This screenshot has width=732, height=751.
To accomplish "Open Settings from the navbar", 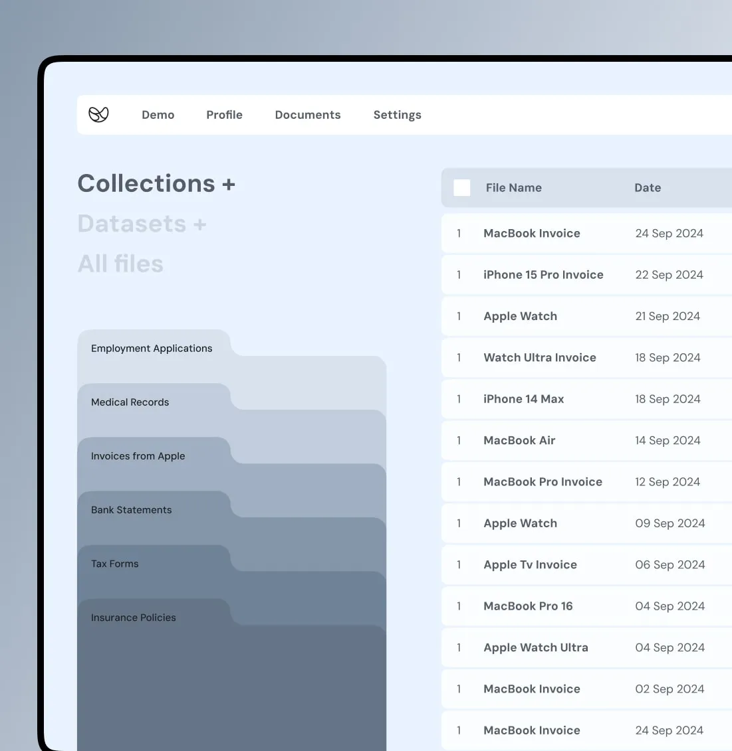I will click(x=397, y=115).
